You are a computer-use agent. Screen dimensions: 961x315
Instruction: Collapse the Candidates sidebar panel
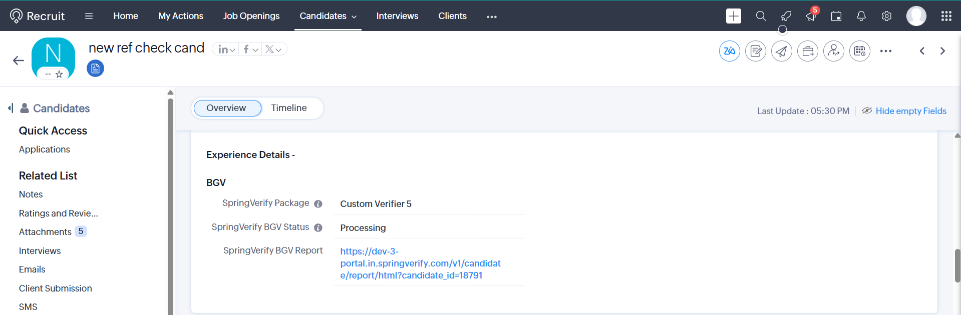point(11,108)
